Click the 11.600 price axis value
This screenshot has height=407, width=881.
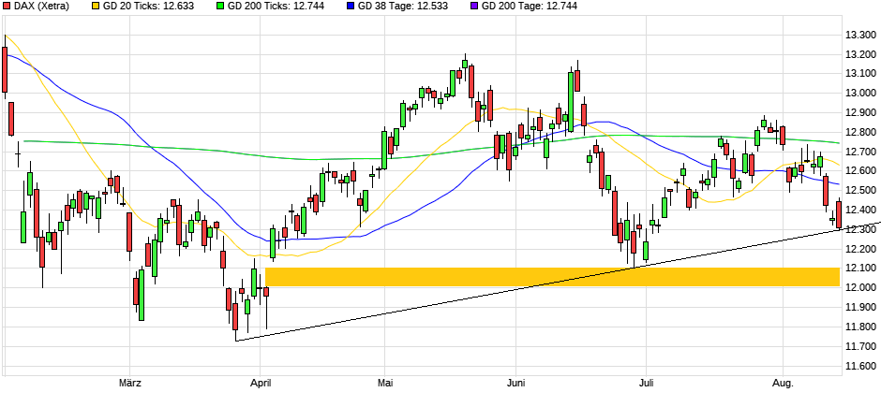(860, 366)
